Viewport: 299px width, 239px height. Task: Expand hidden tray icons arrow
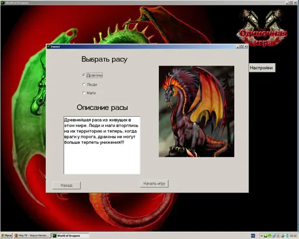point(262,236)
